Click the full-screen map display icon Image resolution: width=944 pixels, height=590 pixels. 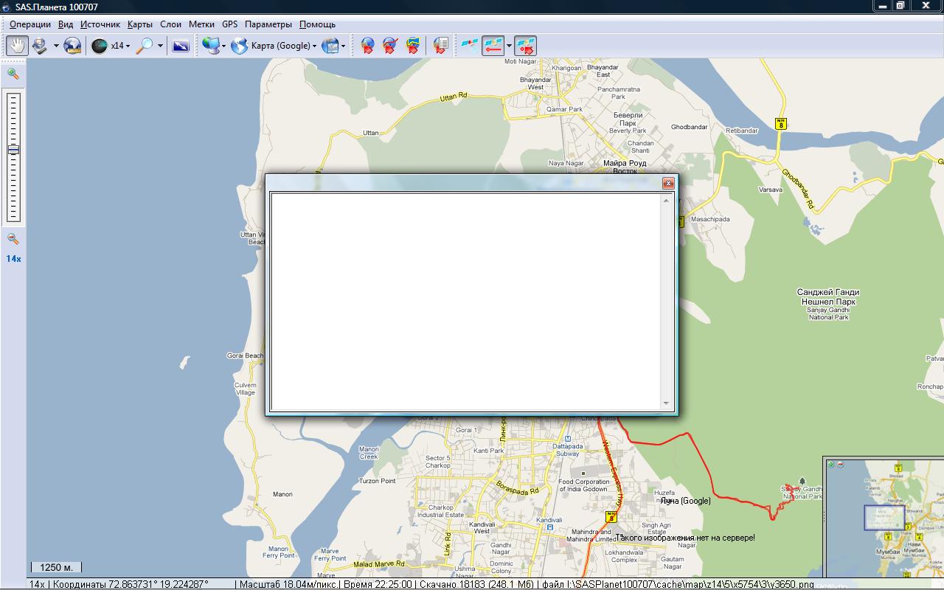tap(181, 46)
